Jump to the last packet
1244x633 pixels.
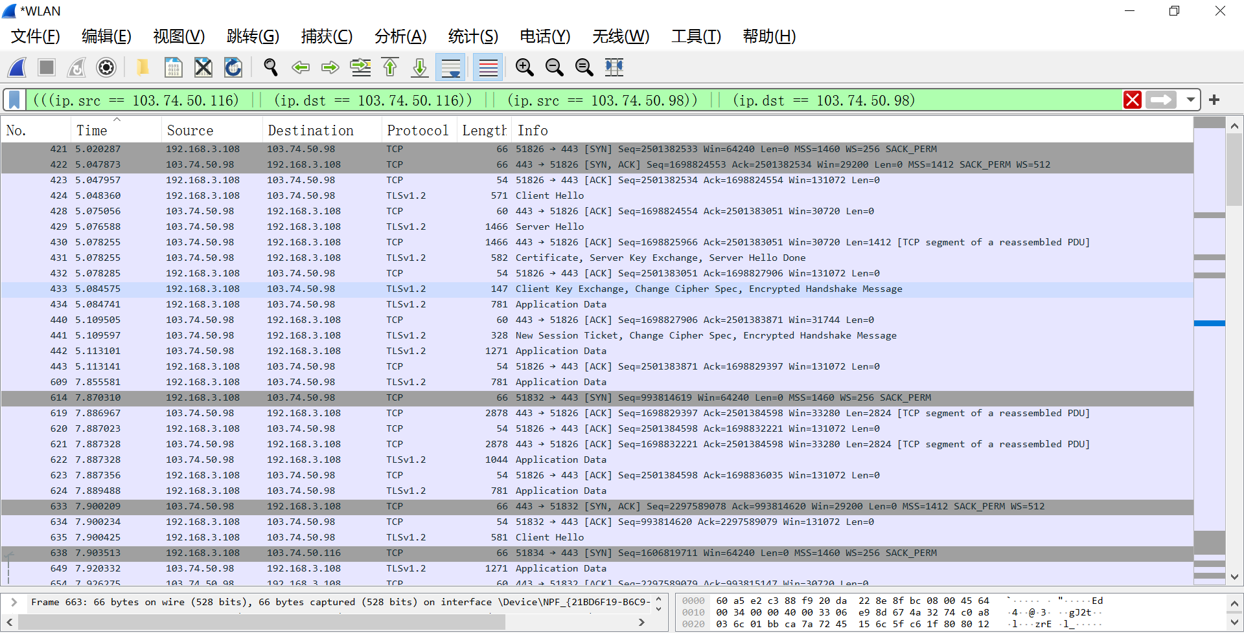420,67
